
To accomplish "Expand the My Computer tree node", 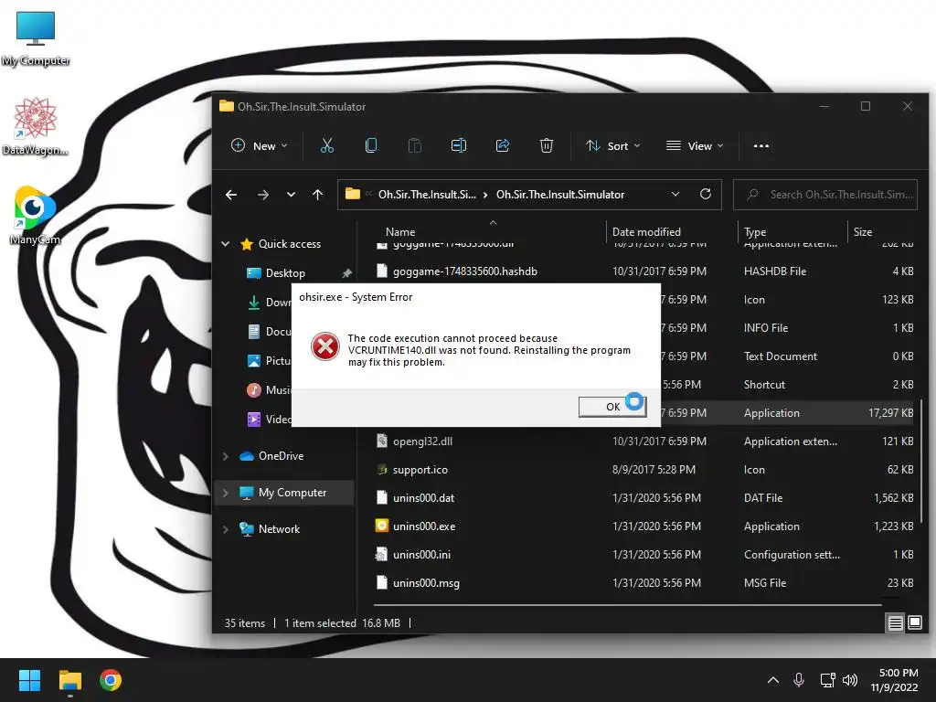I will 226,493.
